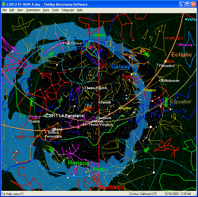This screenshot has width=198, height=197.
Task: Click the 5/16/2003 date in status bar
Action: [x=172, y=194]
